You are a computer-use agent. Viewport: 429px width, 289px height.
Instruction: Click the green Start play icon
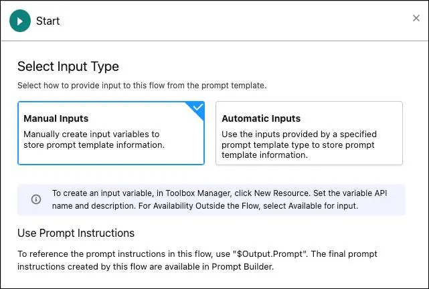[x=20, y=21]
